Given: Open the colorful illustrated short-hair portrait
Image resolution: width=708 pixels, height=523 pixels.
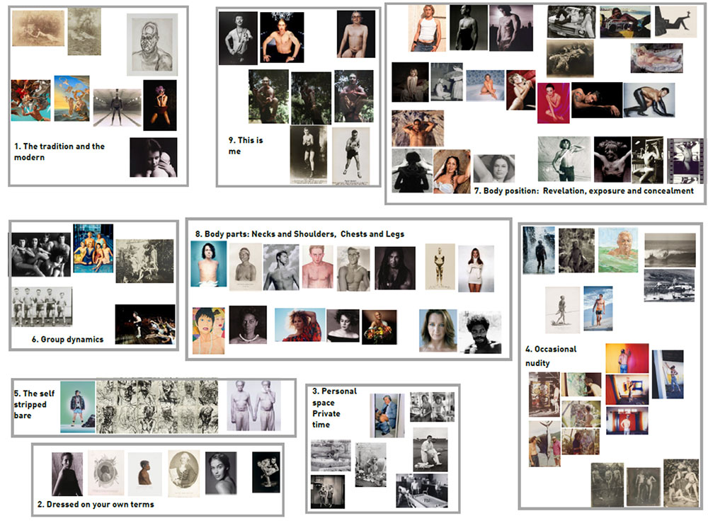Looking at the screenshot, I should (209, 331).
